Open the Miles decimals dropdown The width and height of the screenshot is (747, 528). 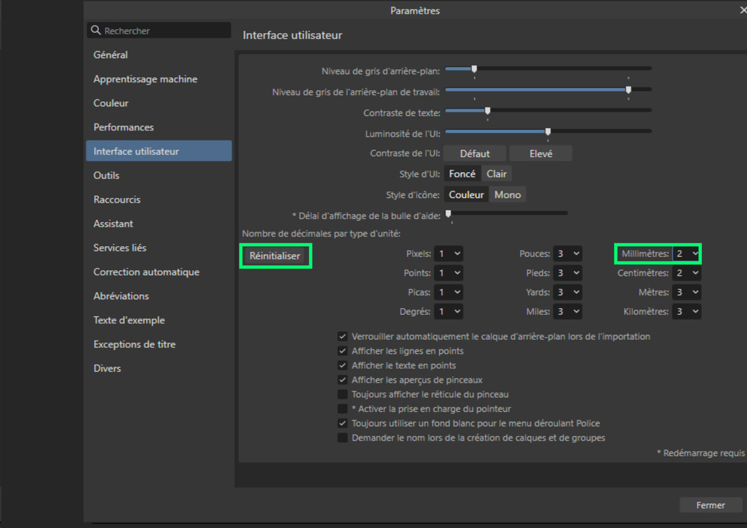568,312
